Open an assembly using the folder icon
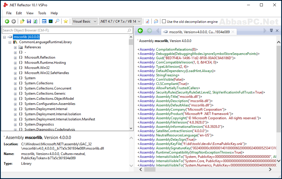 (x=22, y=21)
